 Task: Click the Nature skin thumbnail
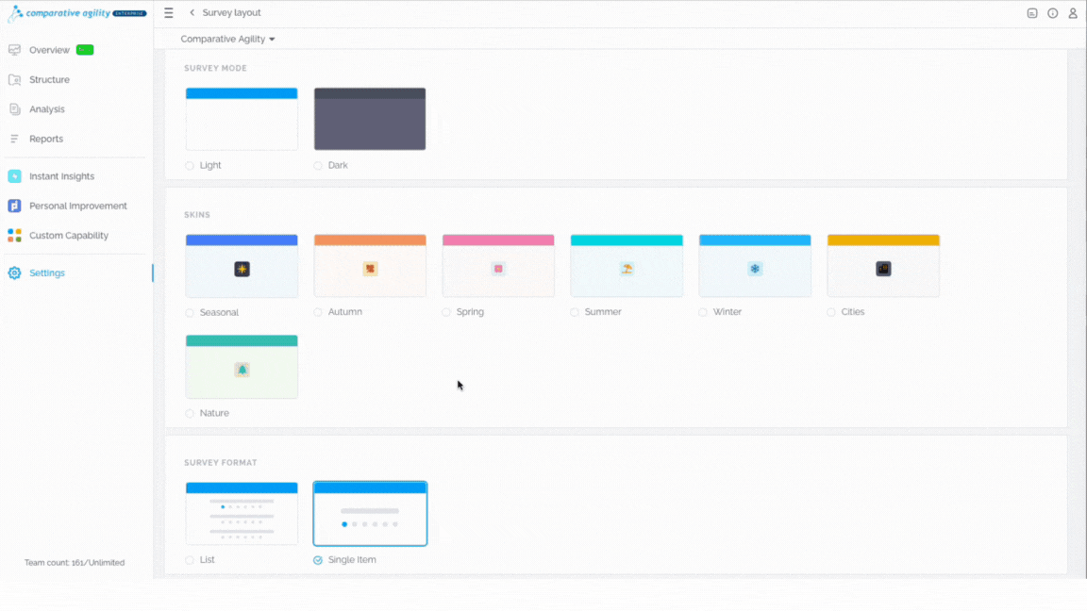(242, 367)
